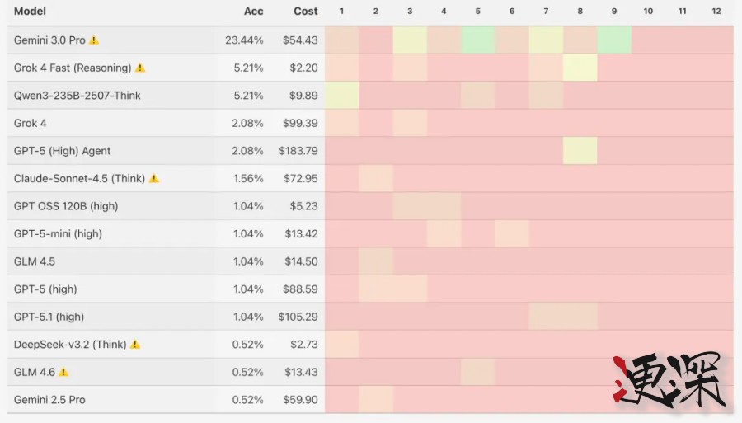Select column 1 header

341,12
